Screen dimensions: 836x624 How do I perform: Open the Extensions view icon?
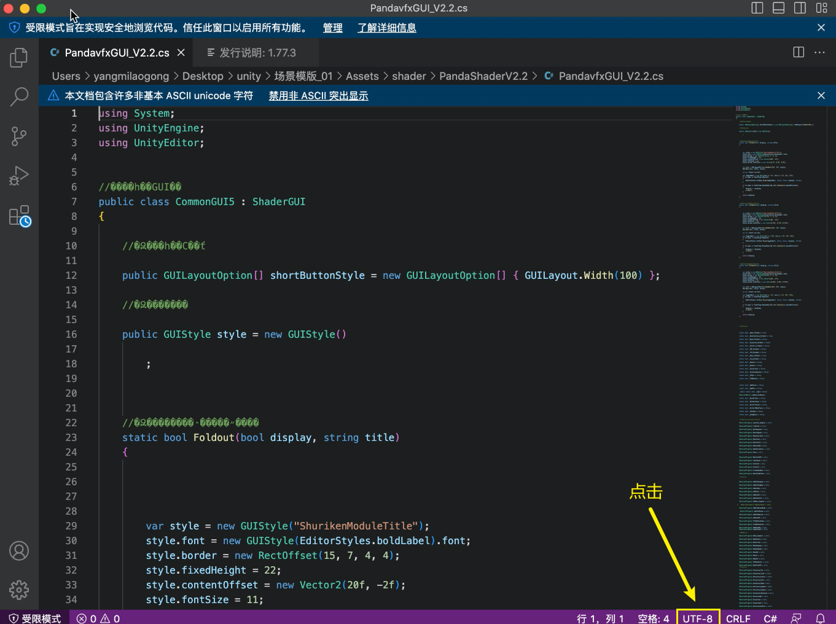click(19, 216)
